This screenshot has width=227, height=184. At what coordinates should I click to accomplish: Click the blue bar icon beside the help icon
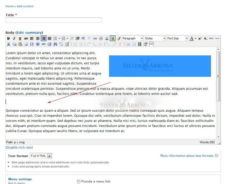click(43, 44)
